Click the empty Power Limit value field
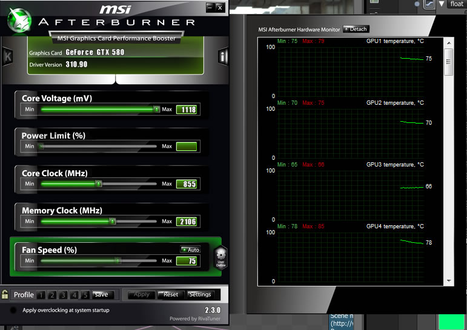Image resolution: width=467 pixels, height=330 pixels. tap(187, 147)
